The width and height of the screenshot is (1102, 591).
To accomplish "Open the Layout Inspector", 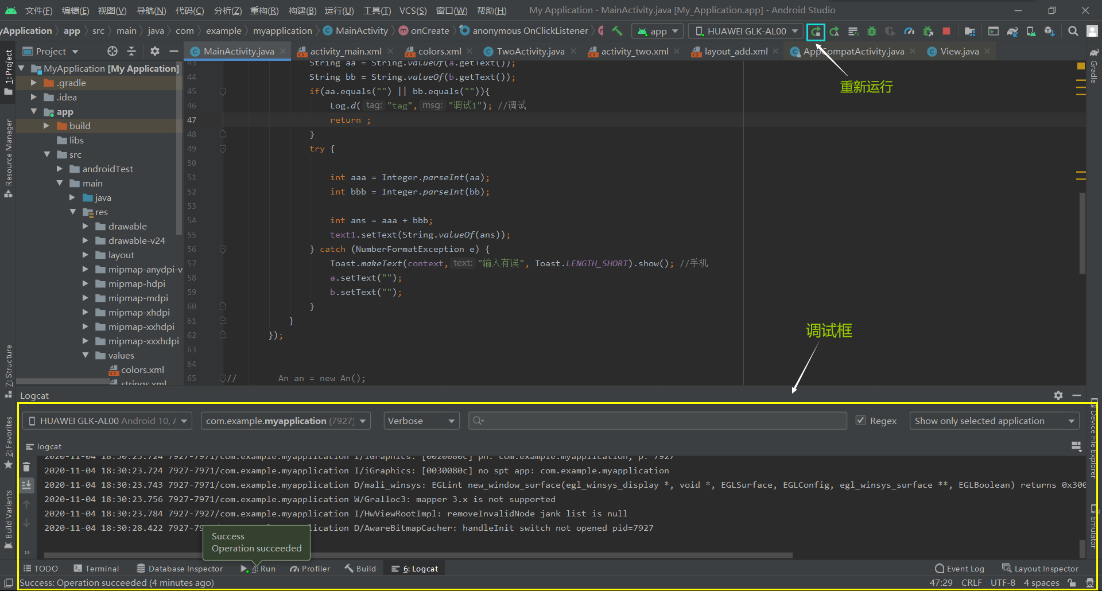I will (x=1040, y=569).
